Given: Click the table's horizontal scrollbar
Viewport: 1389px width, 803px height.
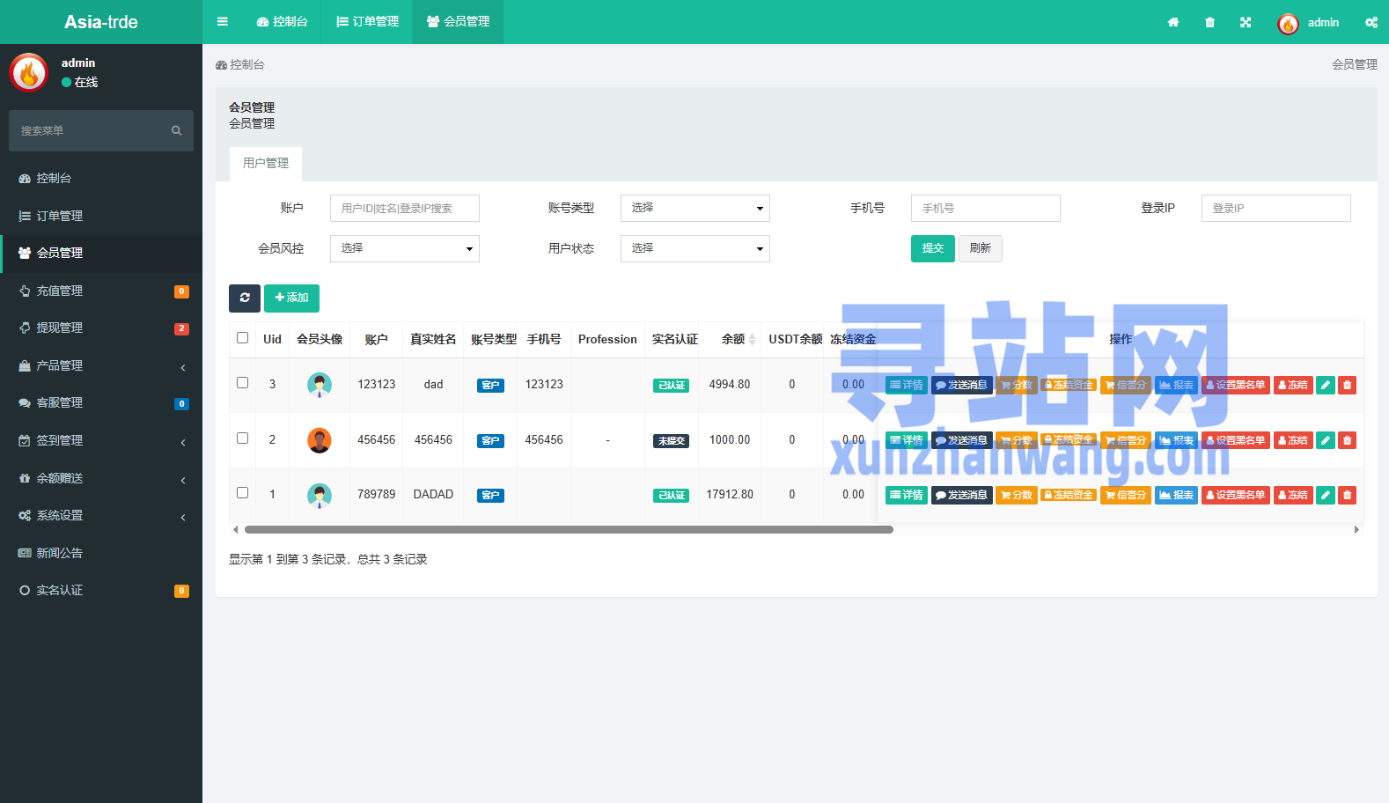Looking at the screenshot, I should (569, 530).
